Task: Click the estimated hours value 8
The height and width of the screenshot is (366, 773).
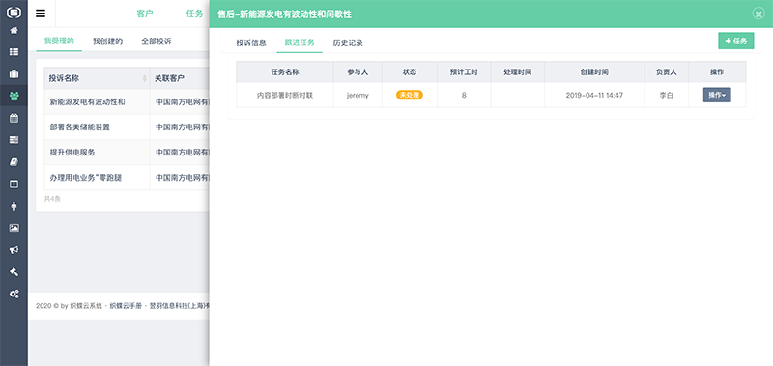Action: pos(464,95)
